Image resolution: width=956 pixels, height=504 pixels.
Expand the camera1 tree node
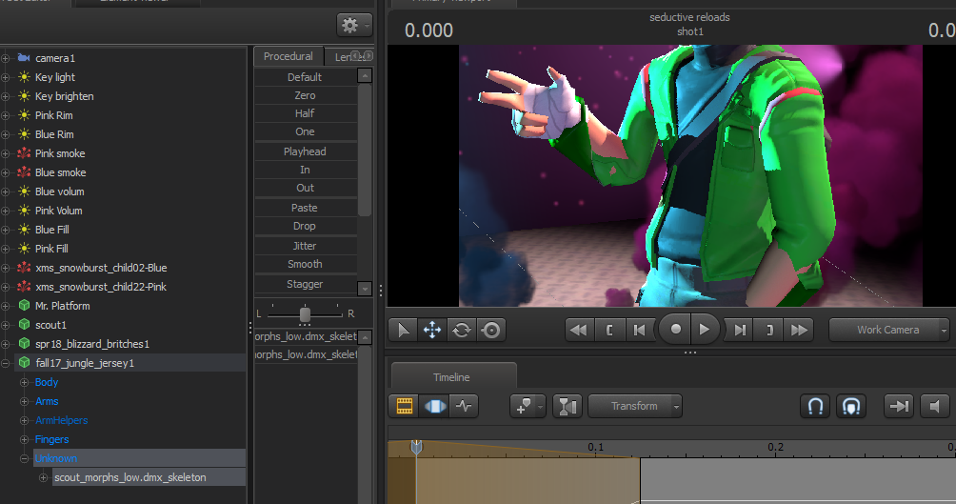6,58
